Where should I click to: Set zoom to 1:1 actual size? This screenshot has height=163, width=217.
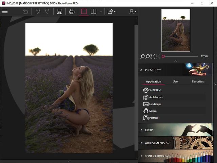point(153,56)
